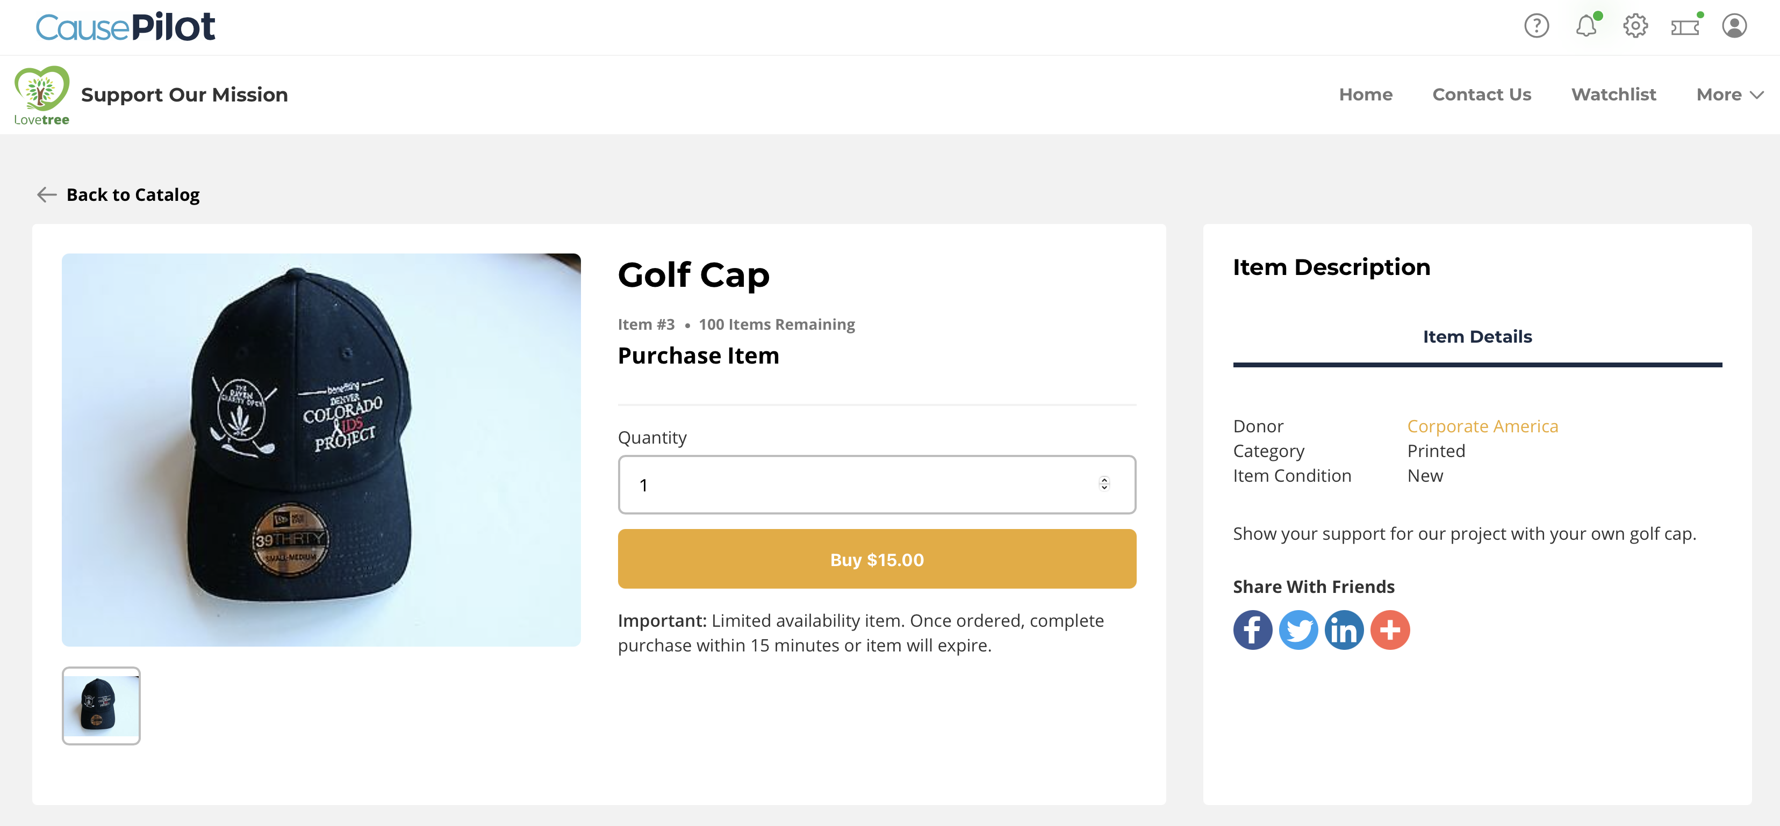Share item on Twitter
Image resolution: width=1780 pixels, height=826 pixels.
coord(1298,629)
